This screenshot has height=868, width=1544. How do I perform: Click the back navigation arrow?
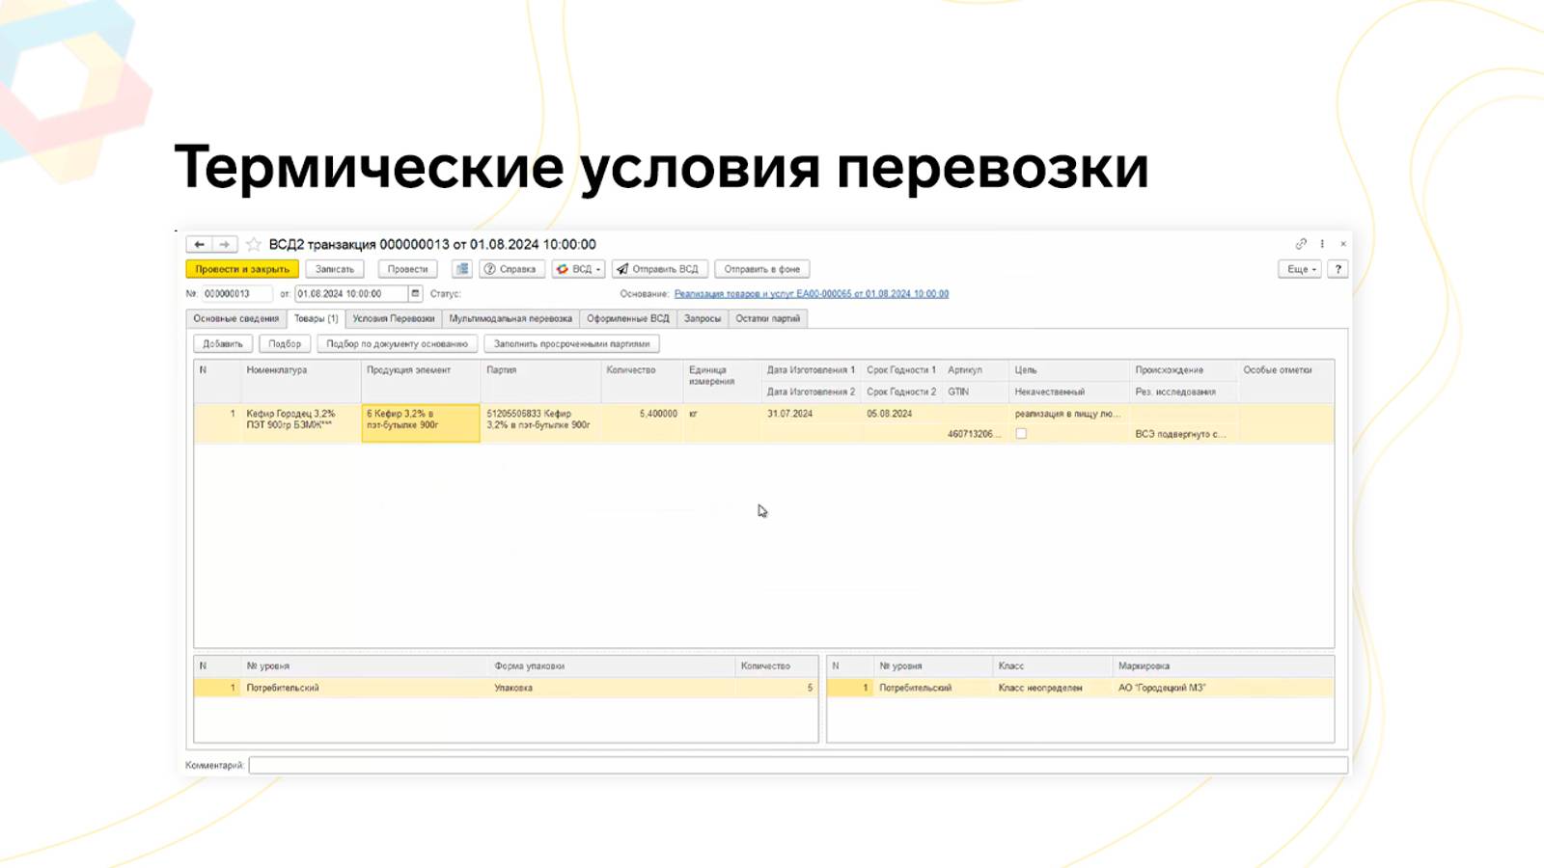point(199,244)
